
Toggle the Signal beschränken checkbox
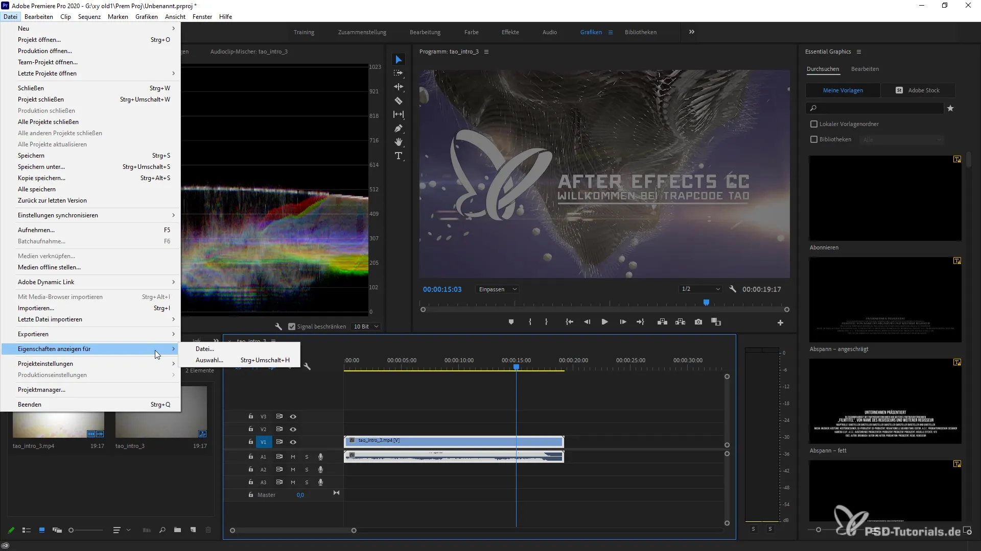pyautogui.click(x=292, y=327)
